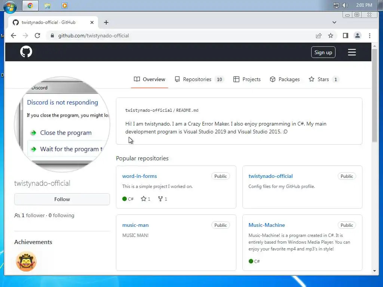View the 1 follower list
Screen dimensions: 383x287
33,216
